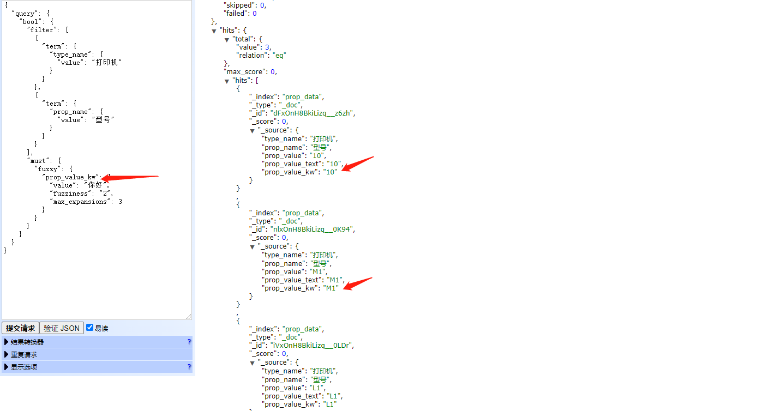The width and height of the screenshot is (775, 411).
Task: Toggle the 易读 checkbox
Action: click(90, 328)
